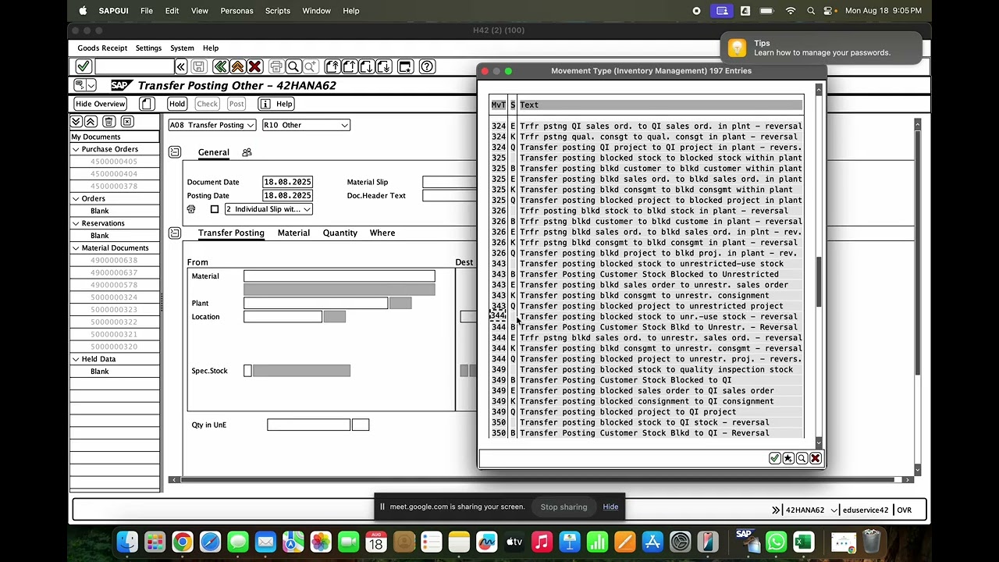Screen dimensions: 999x562
Task: Switch to the Quantity tab
Action: [340, 233]
